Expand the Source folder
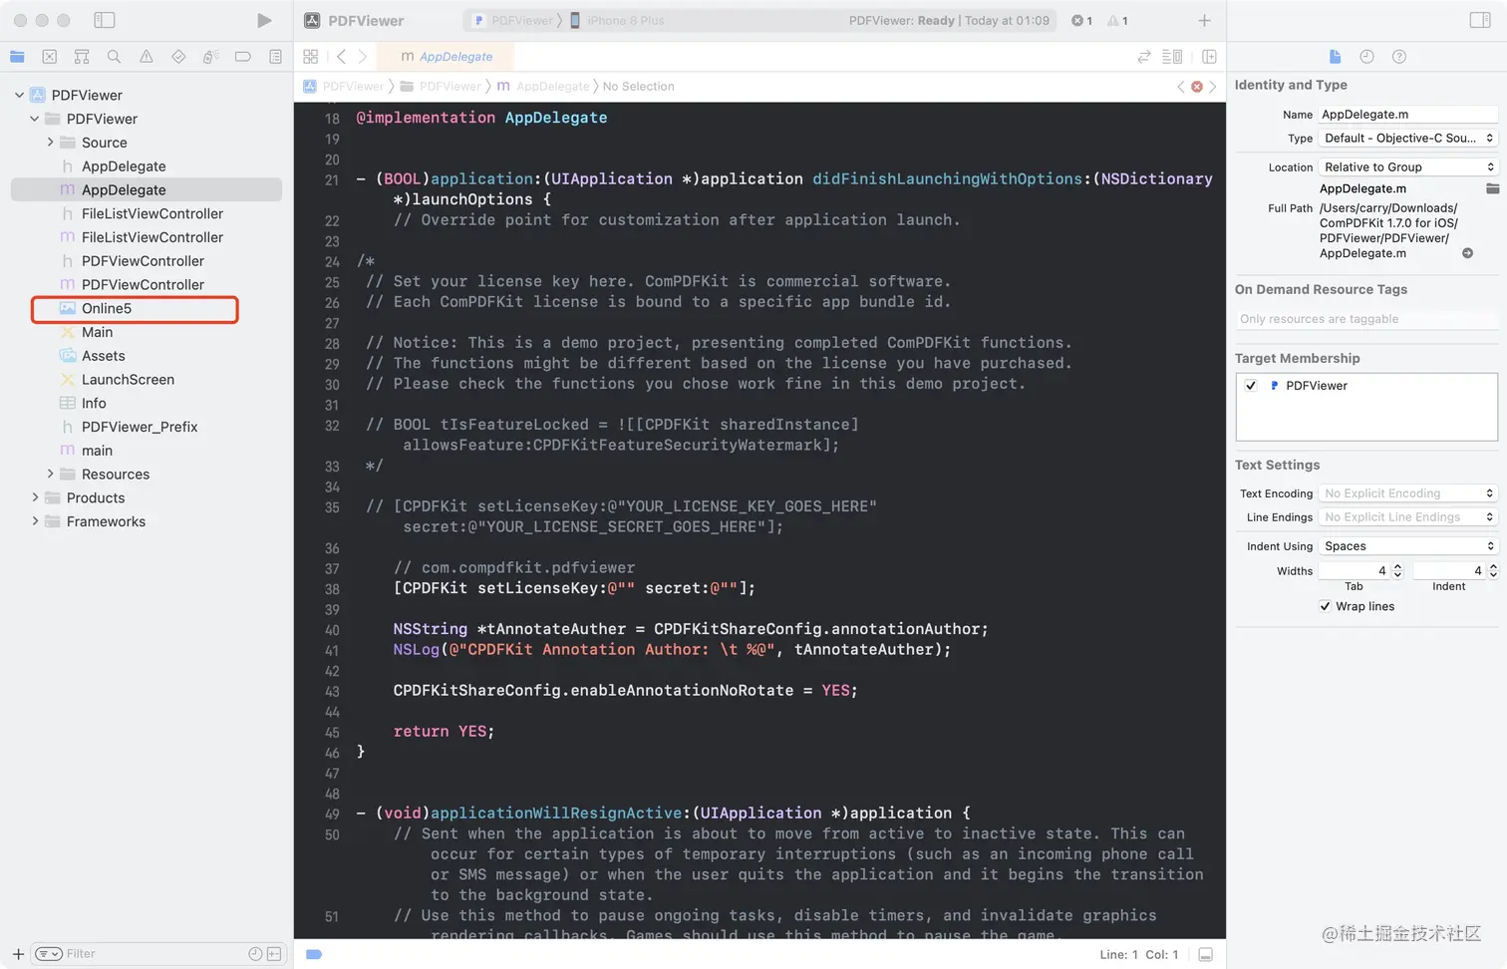This screenshot has width=1507, height=969. [x=50, y=143]
